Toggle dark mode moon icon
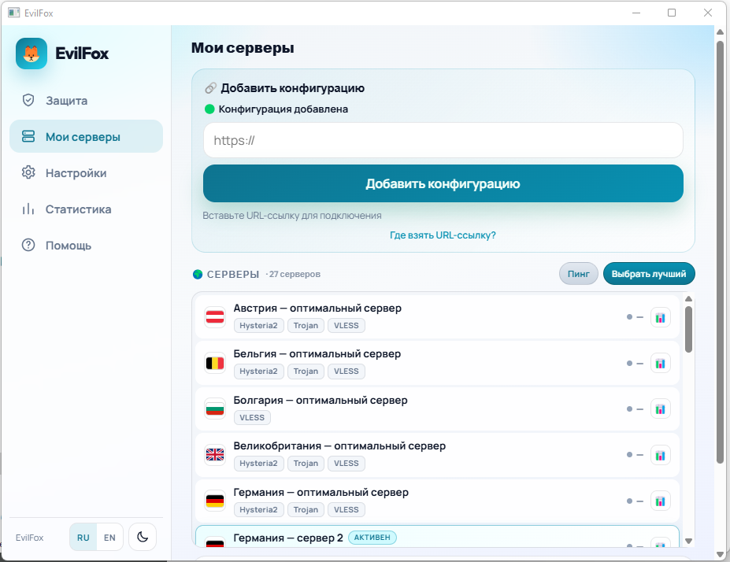The height and width of the screenshot is (562, 730). pos(143,537)
